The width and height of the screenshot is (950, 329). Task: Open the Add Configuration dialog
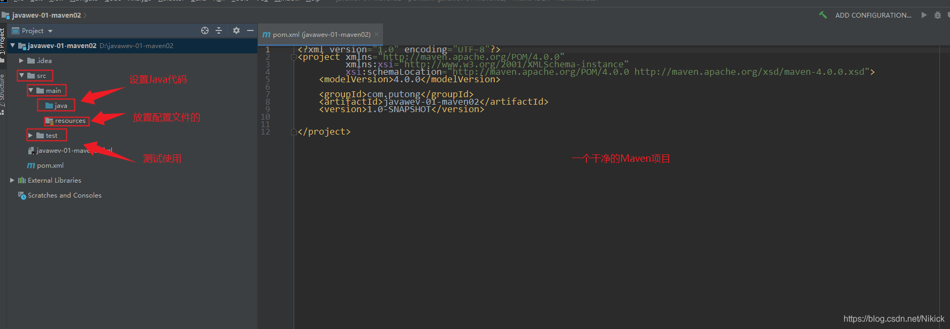873,15
